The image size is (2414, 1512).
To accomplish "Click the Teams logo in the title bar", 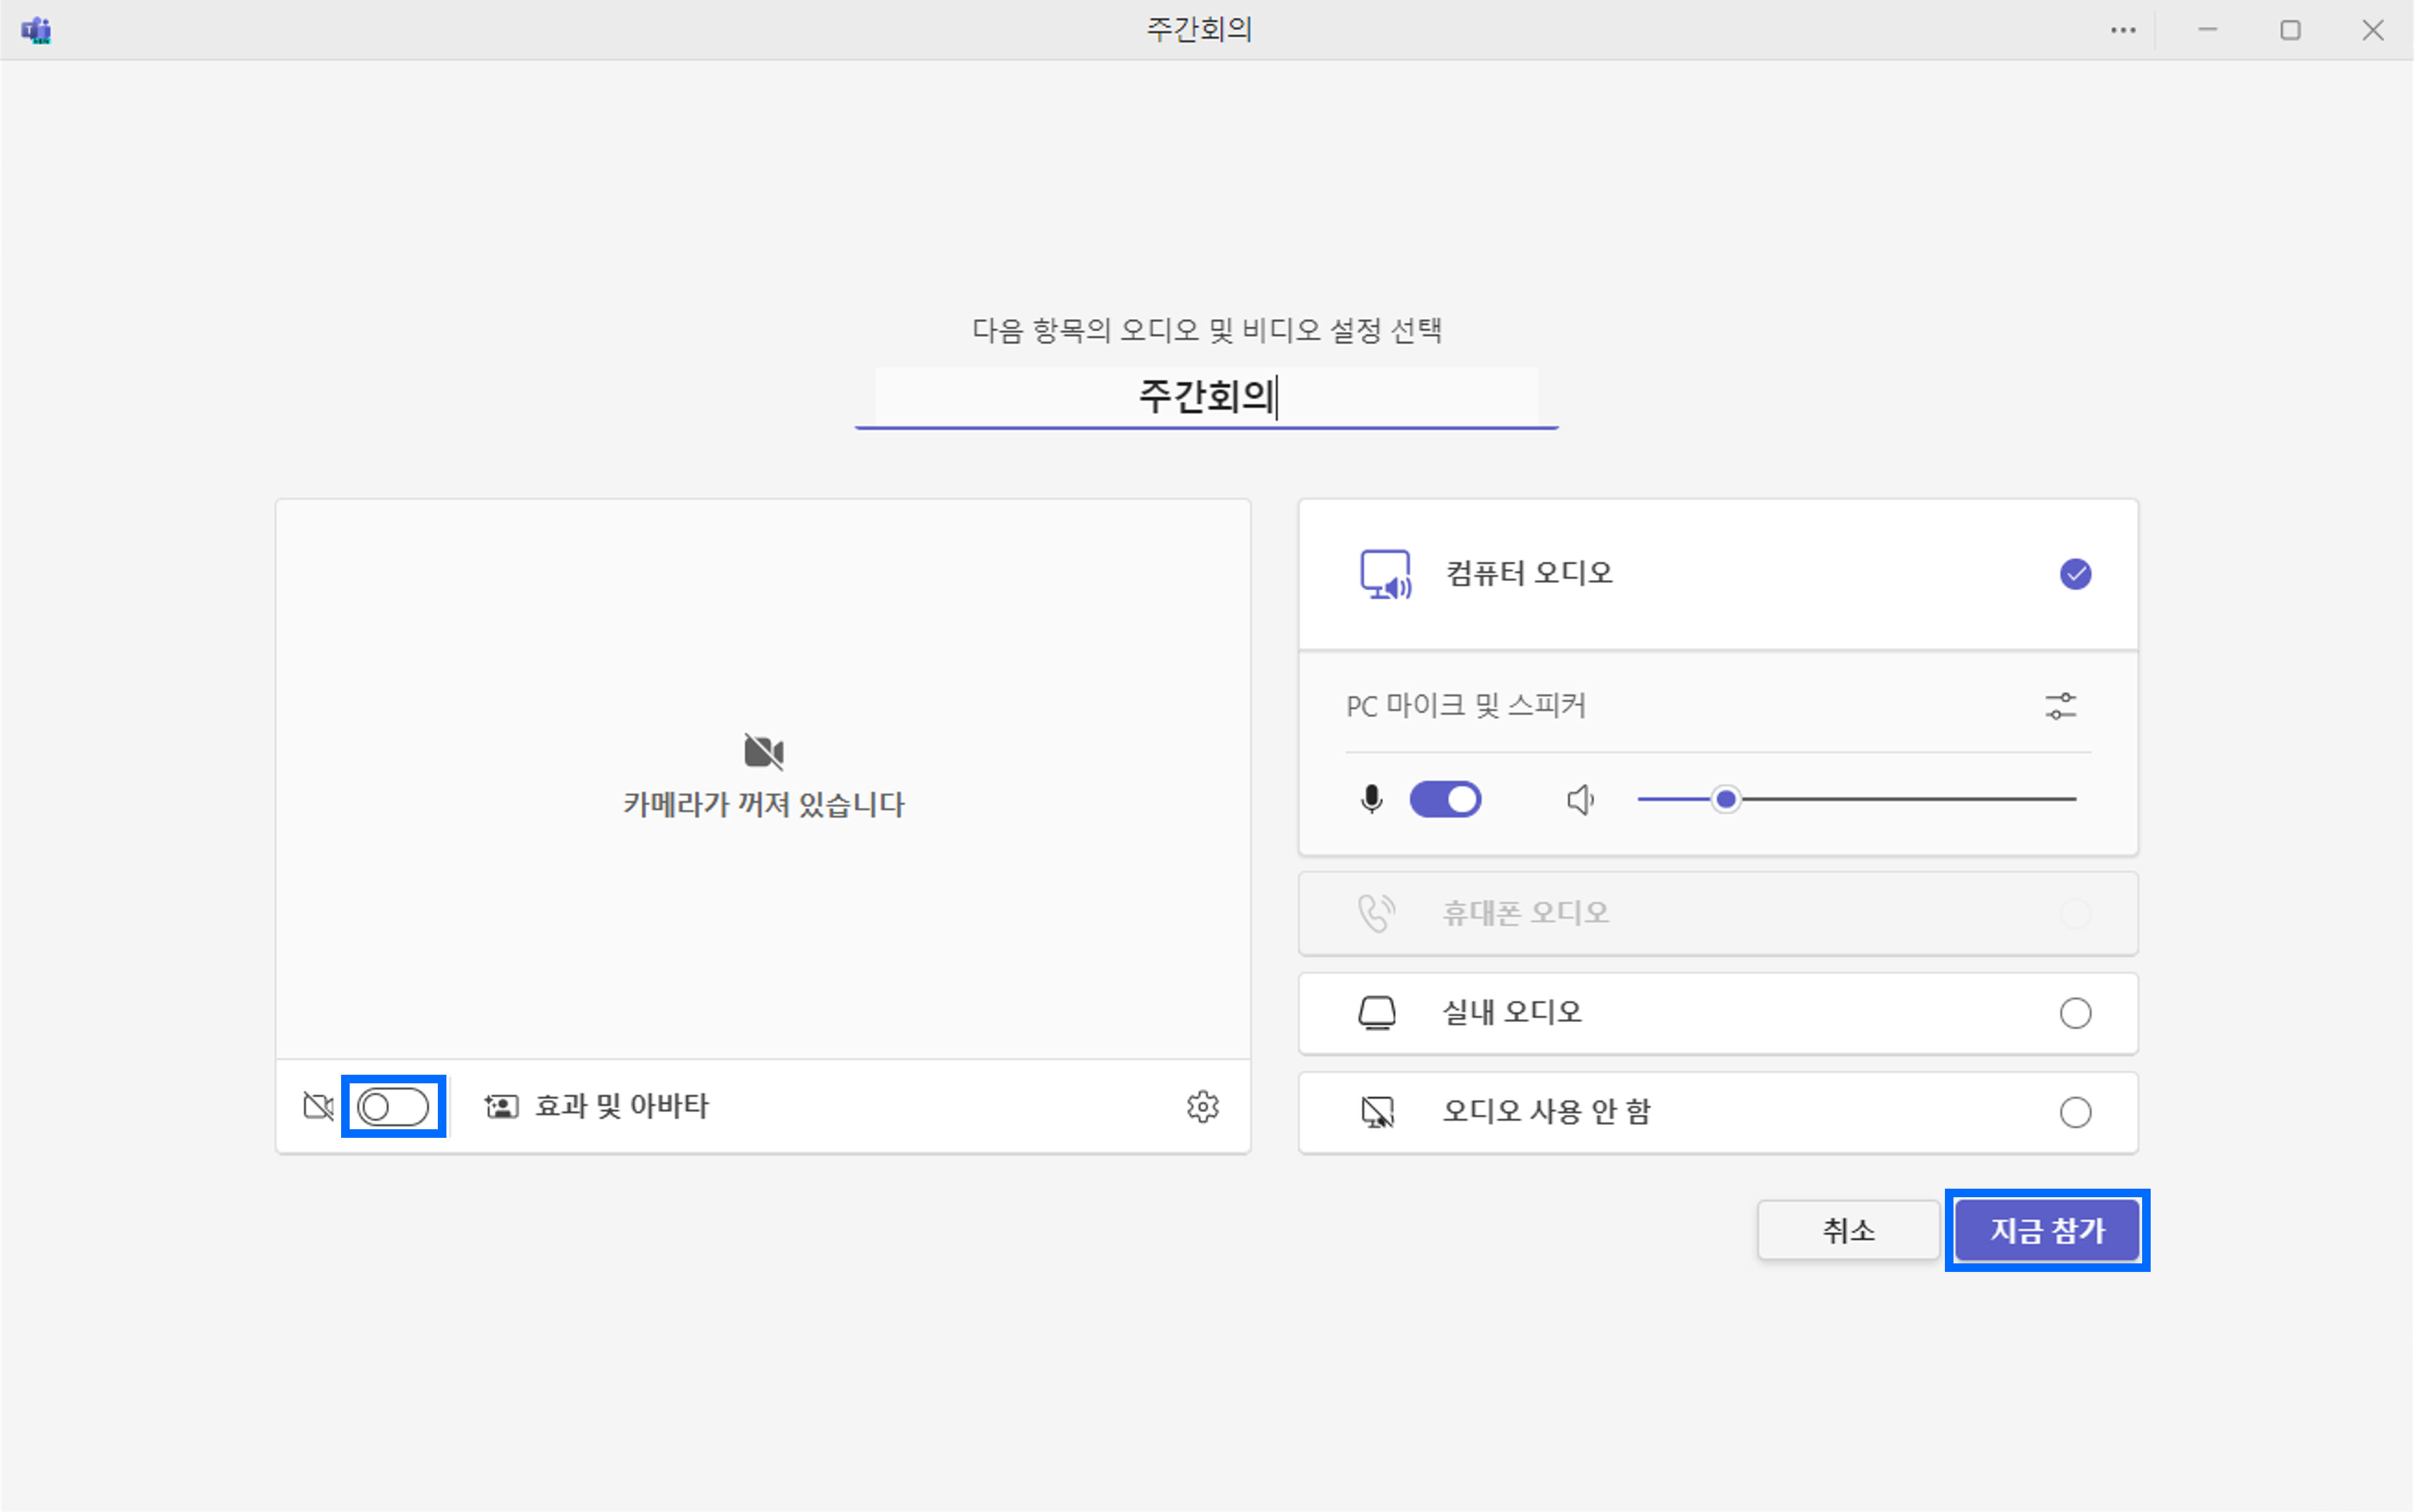I will point(37,30).
